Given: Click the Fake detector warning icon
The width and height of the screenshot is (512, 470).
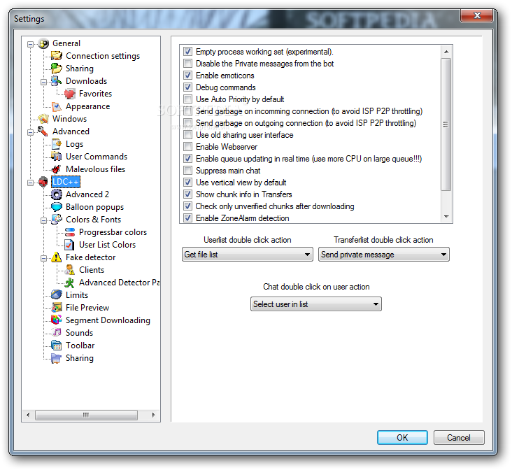Looking at the screenshot, I should tap(57, 257).
